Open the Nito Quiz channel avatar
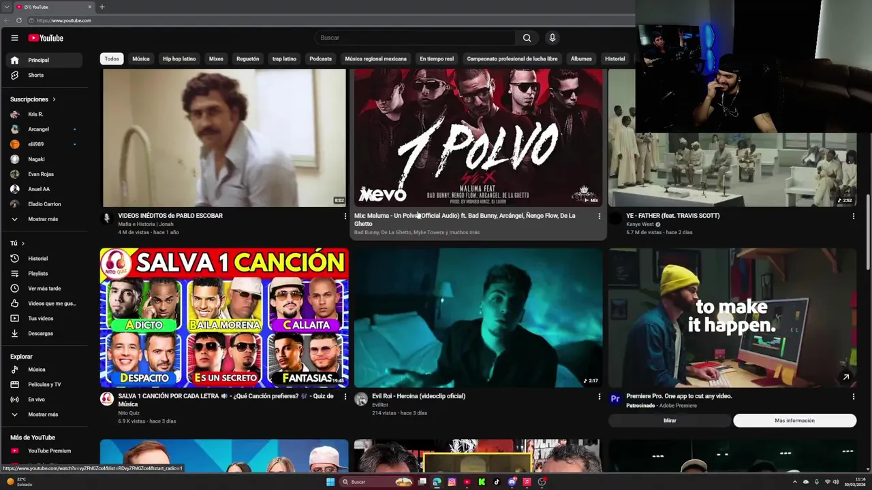 [x=107, y=399]
